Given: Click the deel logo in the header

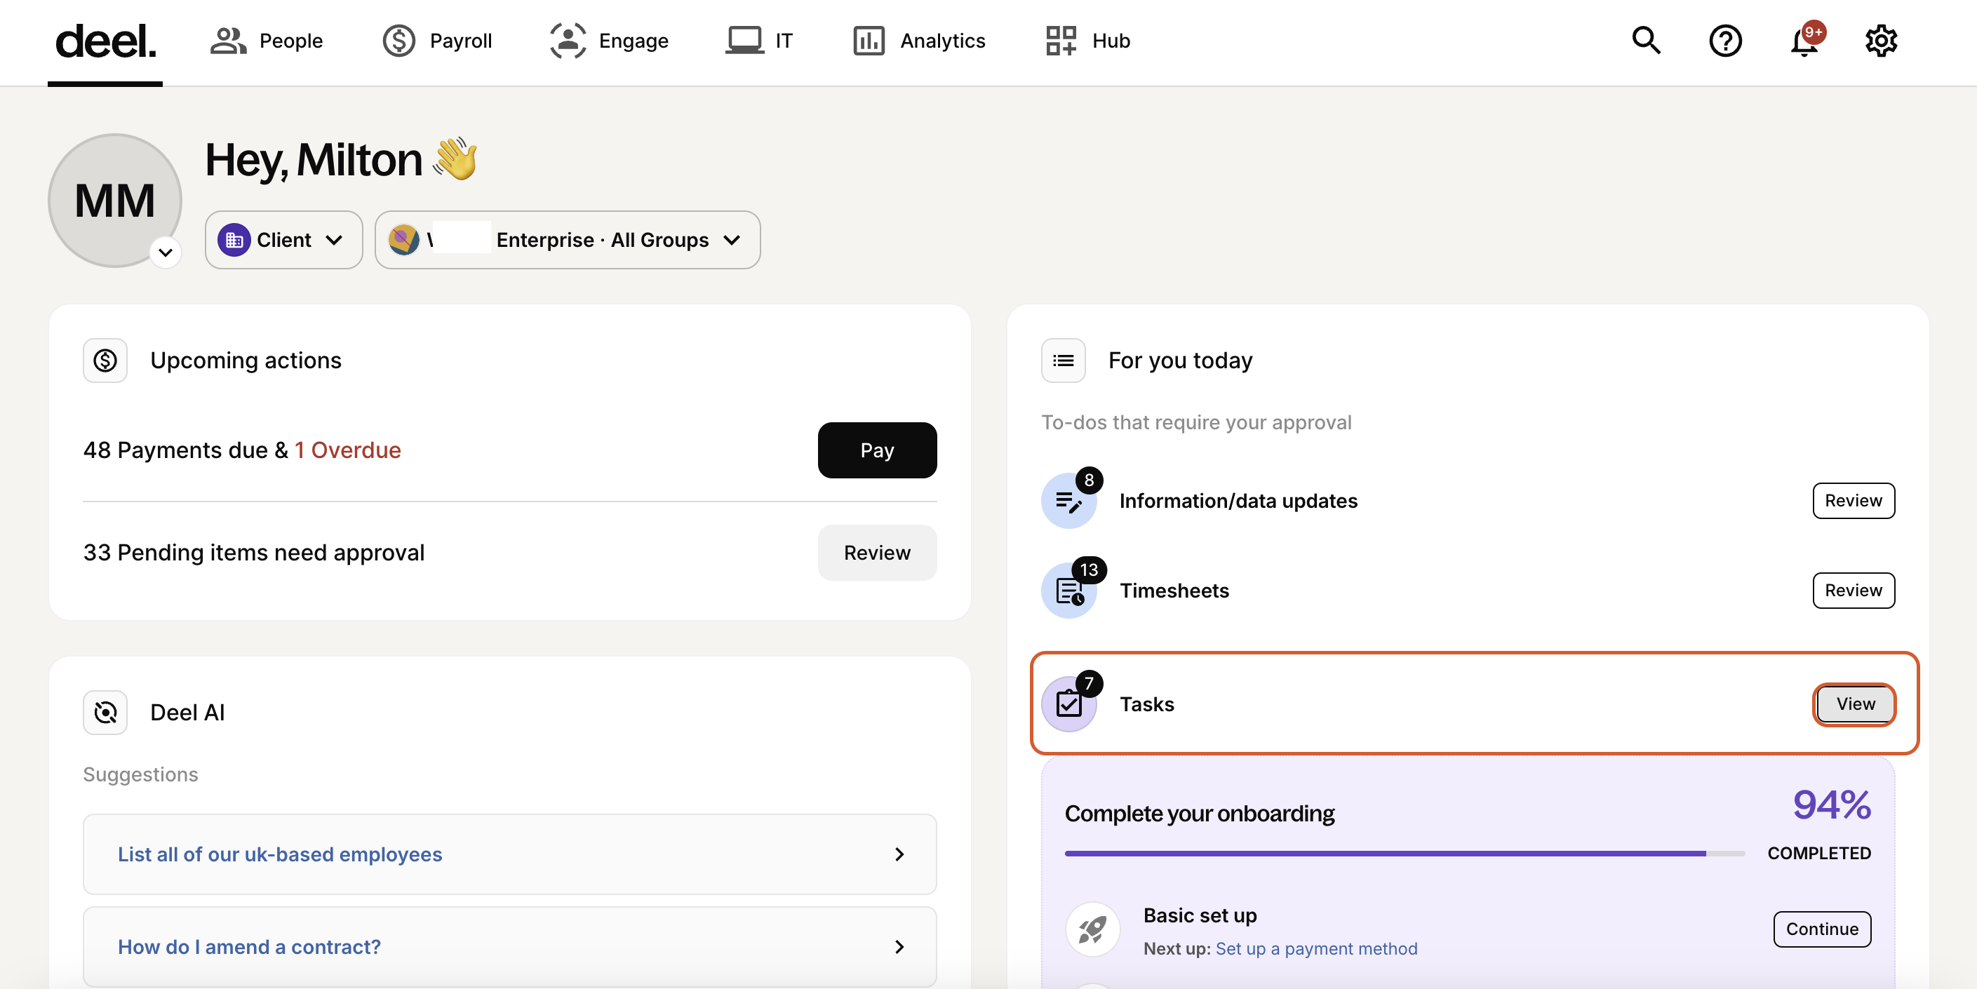Looking at the screenshot, I should (105, 41).
